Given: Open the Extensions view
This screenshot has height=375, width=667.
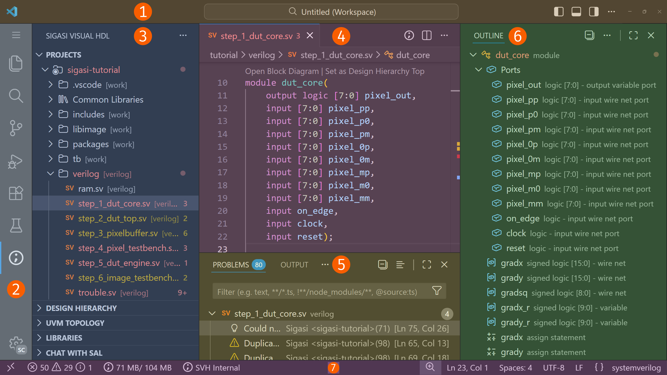Looking at the screenshot, I should [x=16, y=193].
